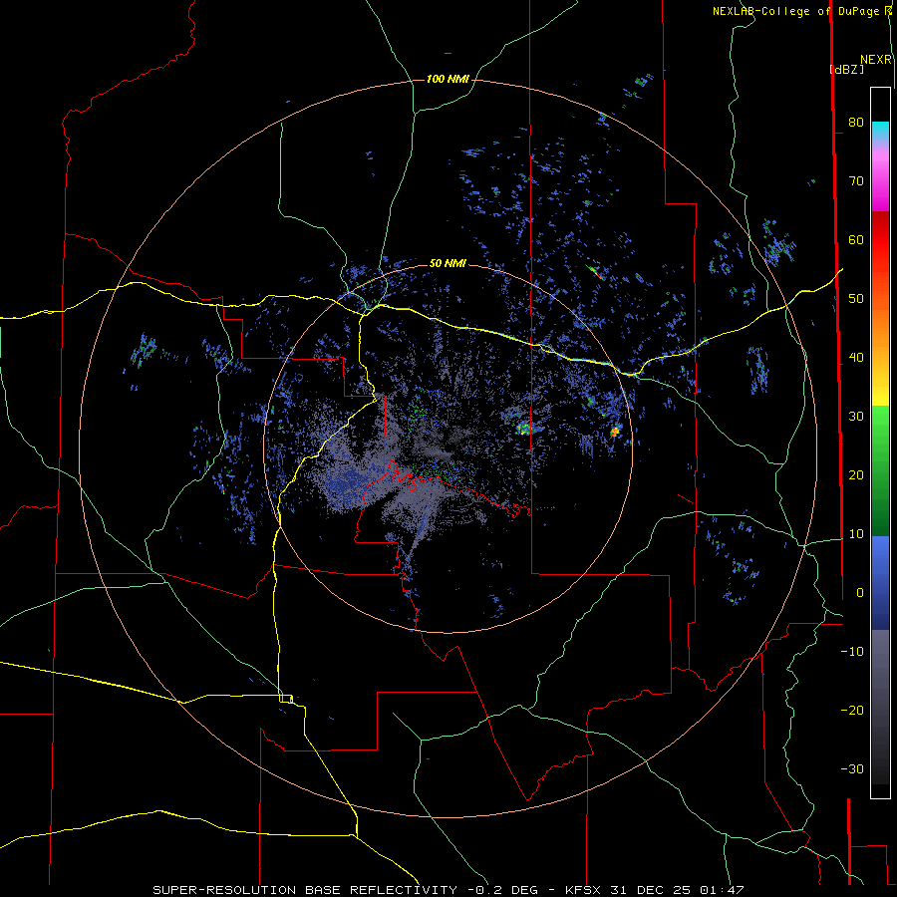Click the 80 value on the color scale
Screen dimensions: 897x897
[856, 122]
